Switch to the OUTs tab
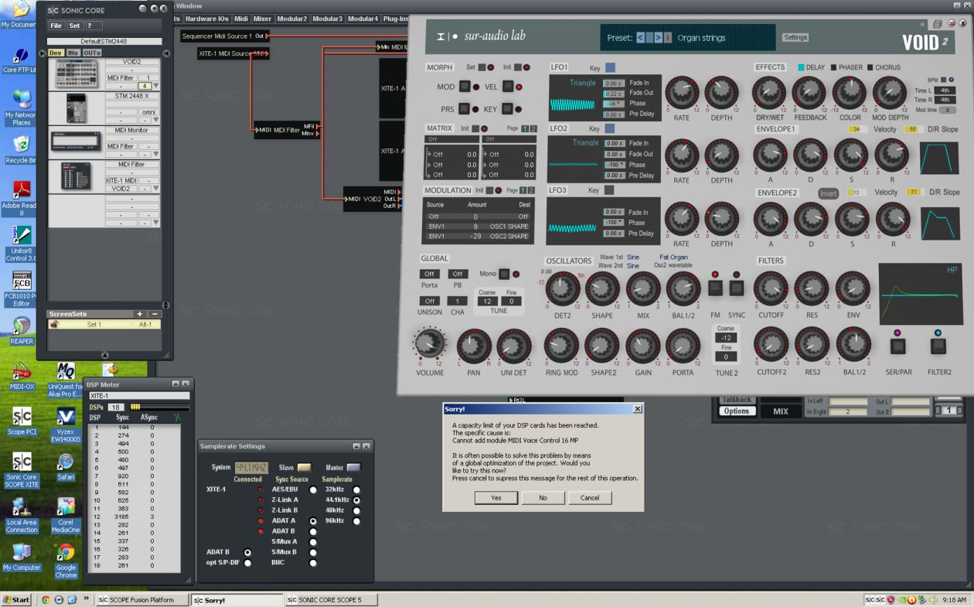Viewport: 974px width, 607px height. tap(92, 53)
